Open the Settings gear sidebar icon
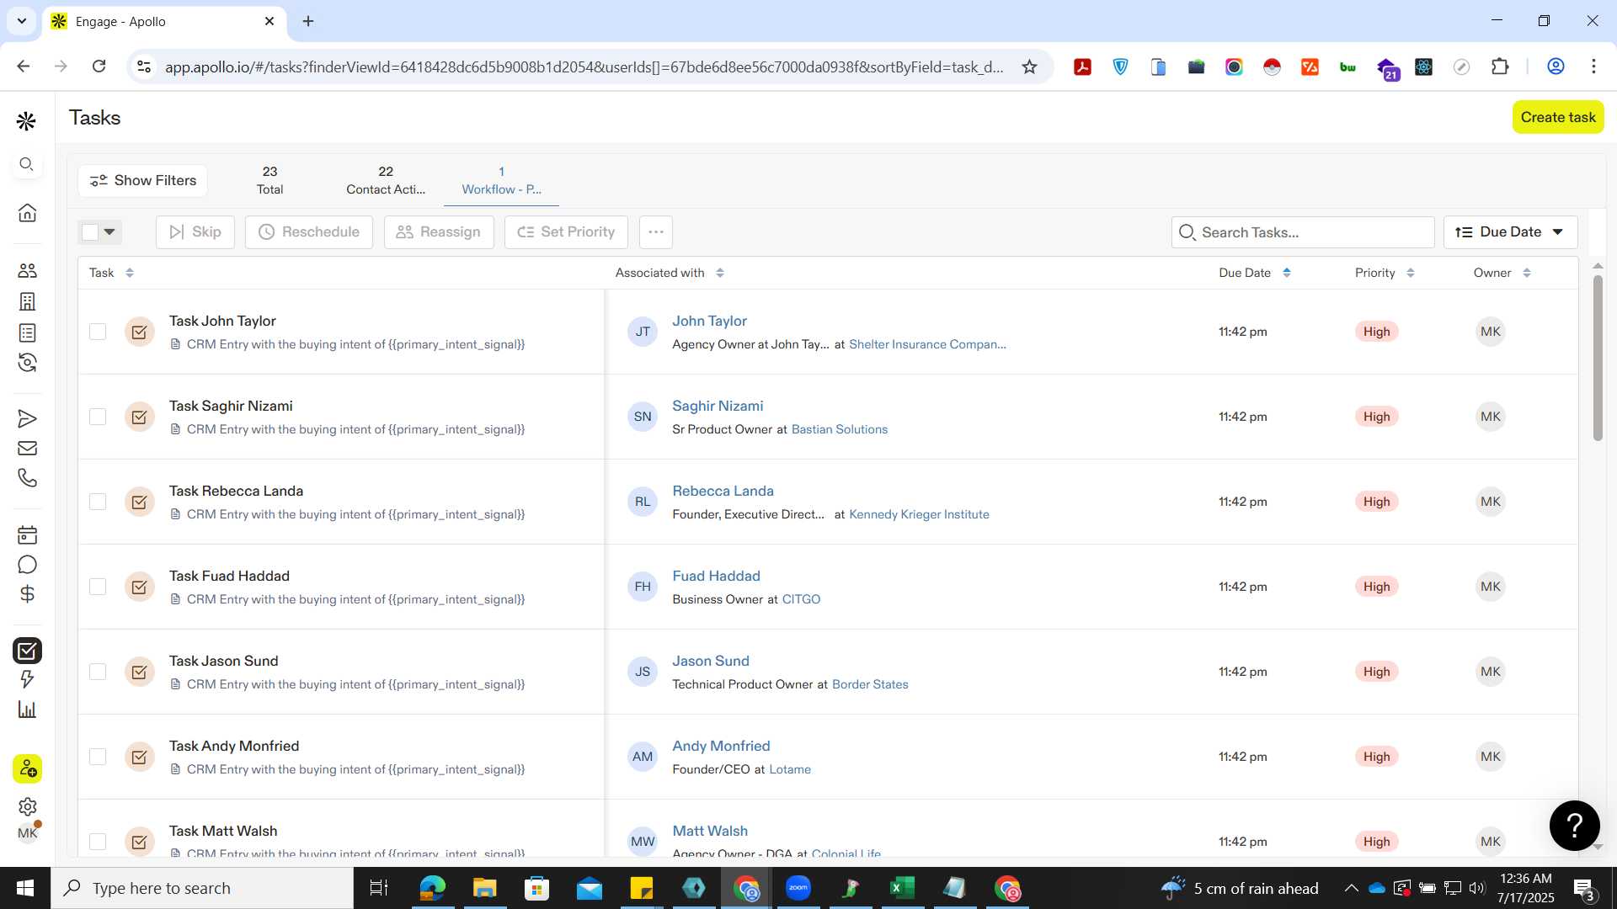Viewport: 1617px width, 909px height. 27,806
